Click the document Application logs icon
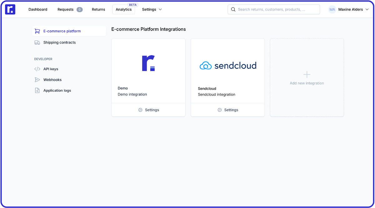This screenshot has width=375, height=208. pyautogui.click(x=37, y=90)
